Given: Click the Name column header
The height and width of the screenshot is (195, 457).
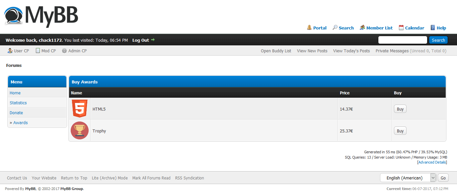Looking at the screenshot, I should 76,93.
